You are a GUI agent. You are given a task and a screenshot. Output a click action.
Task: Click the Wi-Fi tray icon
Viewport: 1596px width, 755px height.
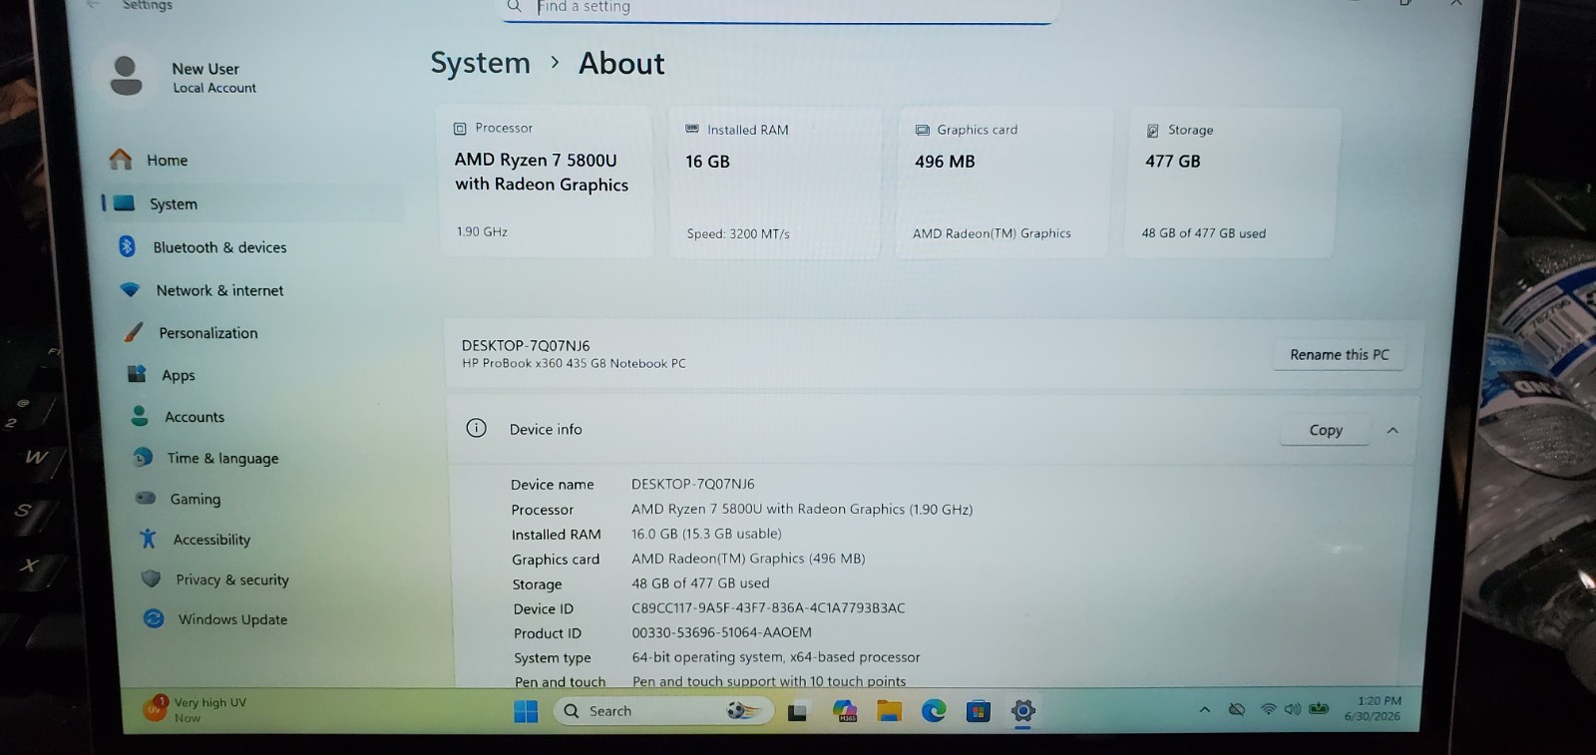click(1268, 709)
